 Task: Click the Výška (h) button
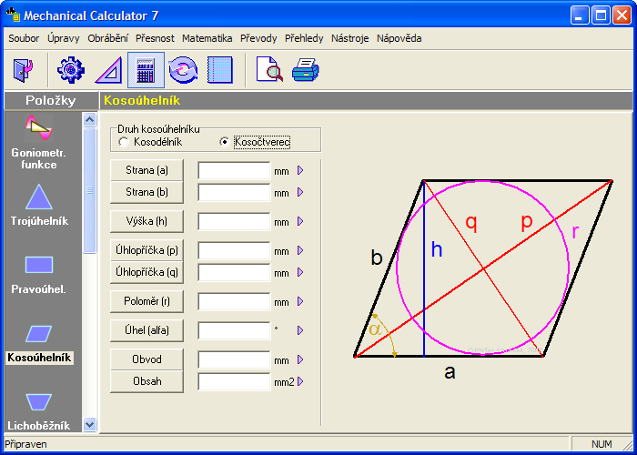[x=147, y=221]
